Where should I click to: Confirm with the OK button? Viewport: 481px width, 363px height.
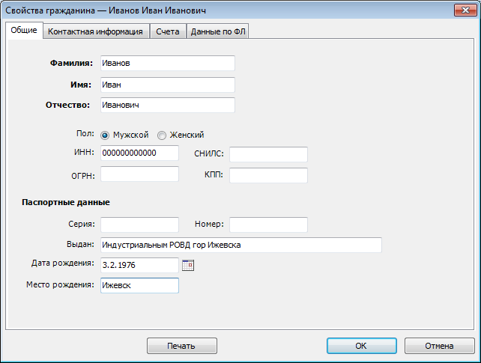[x=360, y=346]
